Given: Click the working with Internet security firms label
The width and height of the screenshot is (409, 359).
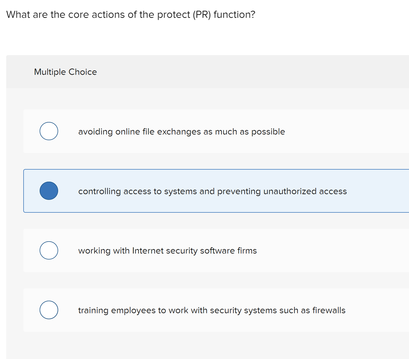Looking at the screenshot, I should point(167,251).
